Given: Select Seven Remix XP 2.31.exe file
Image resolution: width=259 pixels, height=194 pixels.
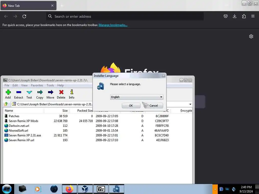Looking at the screenshot, I should click(x=97, y=135).
